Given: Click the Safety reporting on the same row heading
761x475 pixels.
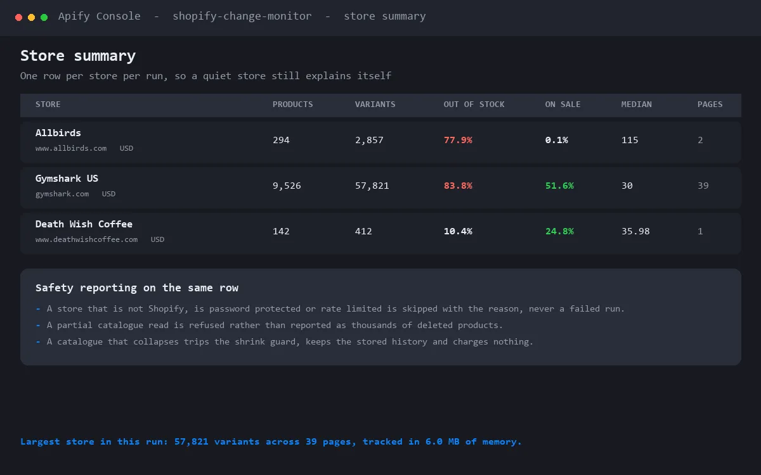Looking at the screenshot, I should tap(137, 288).
